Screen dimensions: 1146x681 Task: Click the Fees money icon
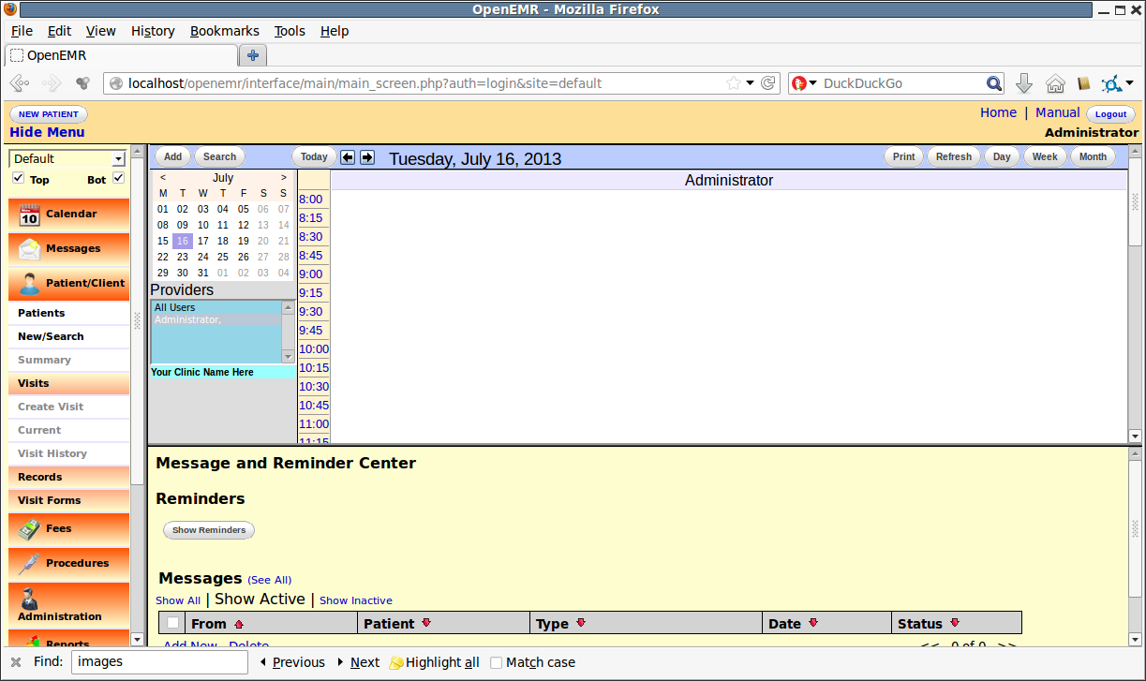[29, 529]
